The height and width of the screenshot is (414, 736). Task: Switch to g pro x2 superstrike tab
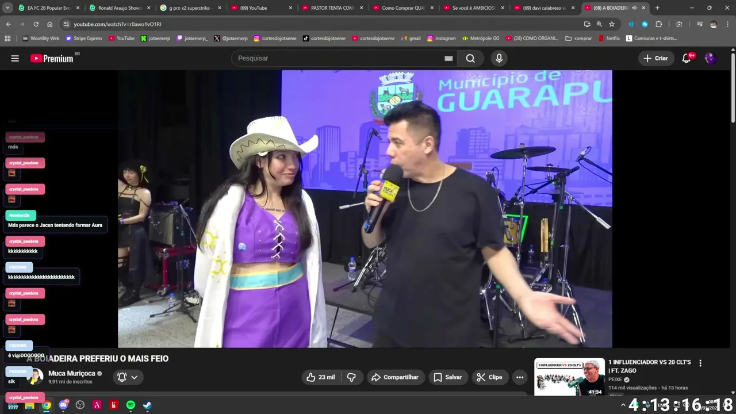190,8
